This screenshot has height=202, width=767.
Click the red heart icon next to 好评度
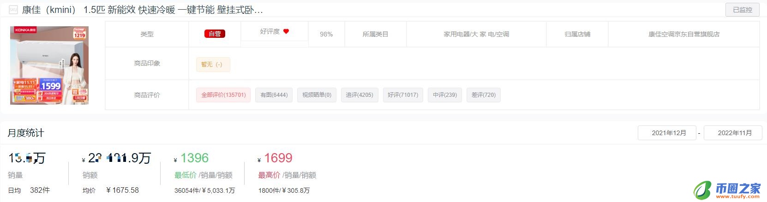point(286,31)
